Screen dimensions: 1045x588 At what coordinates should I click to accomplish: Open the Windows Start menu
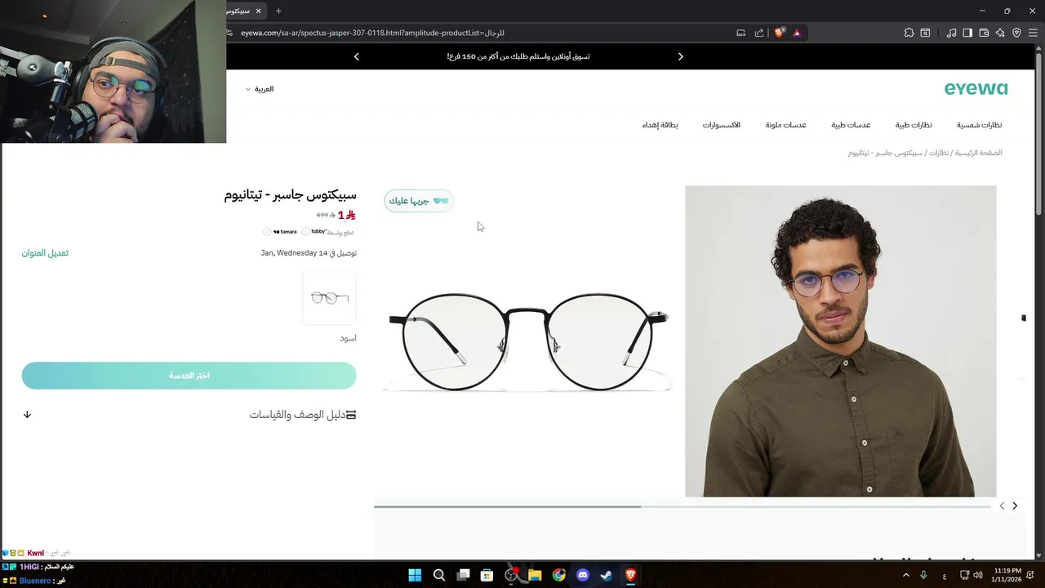[415, 575]
